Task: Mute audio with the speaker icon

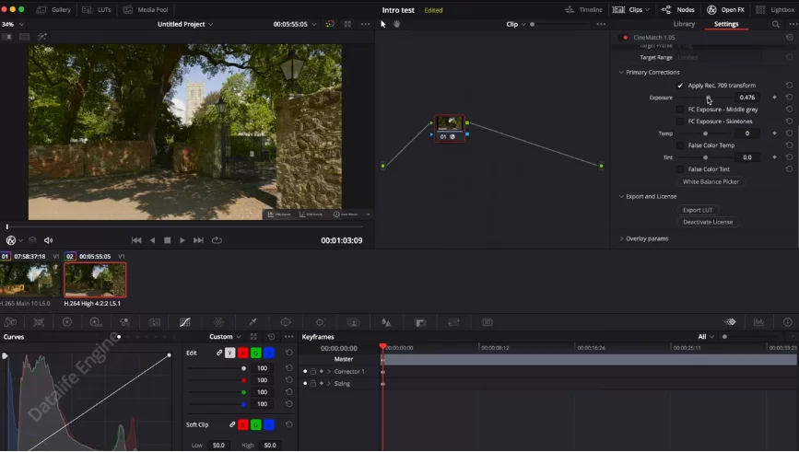Action: coord(49,240)
